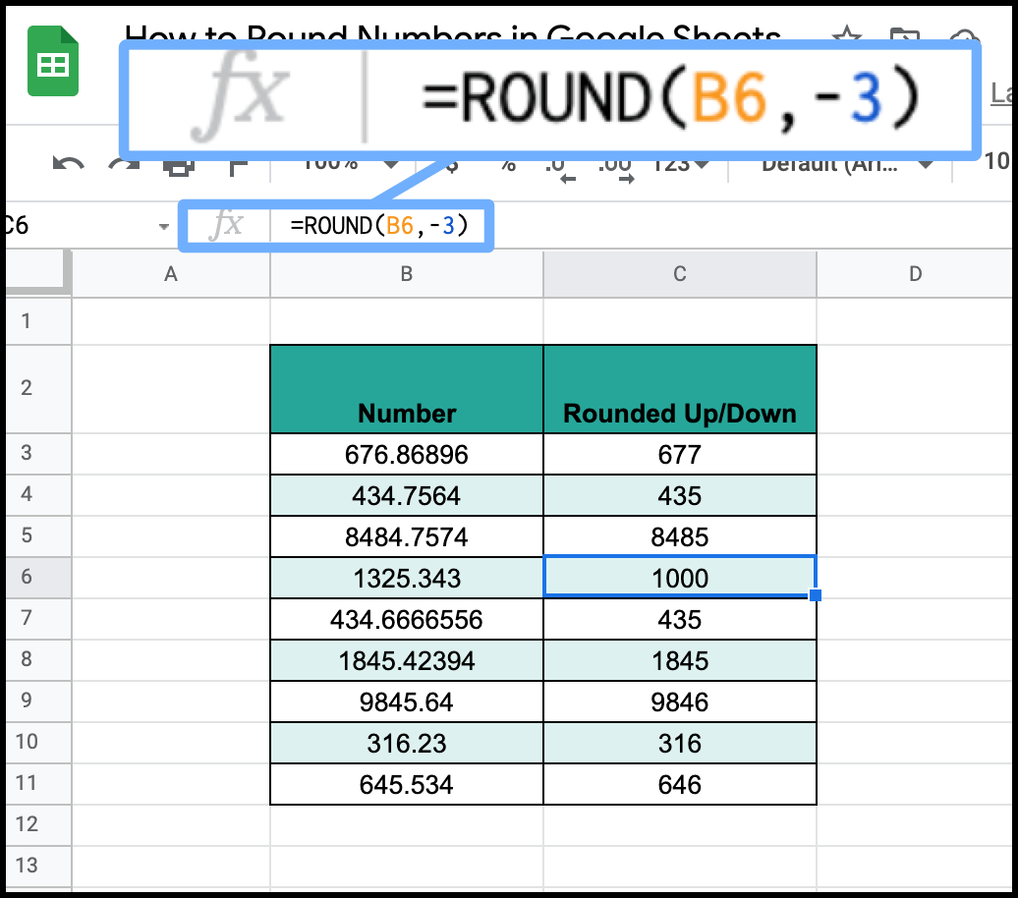The height and width of the screenshot is (898, 1018).
Task: Format selection as percent
Action: point(508,166)
